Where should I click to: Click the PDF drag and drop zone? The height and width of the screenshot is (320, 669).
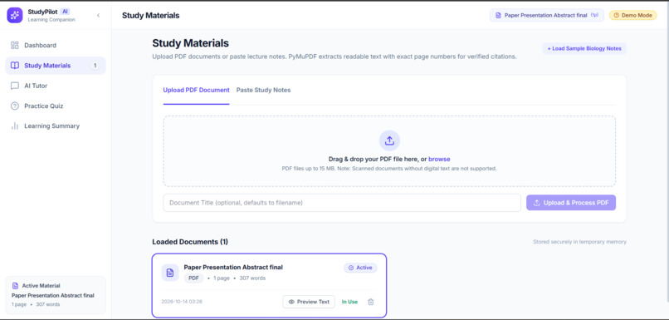point(389,151)
